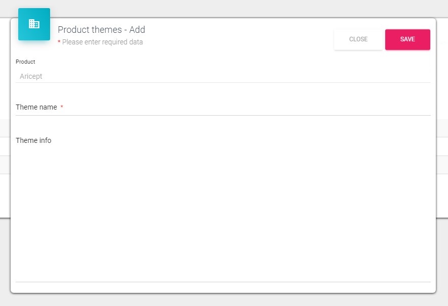
Task: Click the "Product themes - Add" title
Action: 101,30
